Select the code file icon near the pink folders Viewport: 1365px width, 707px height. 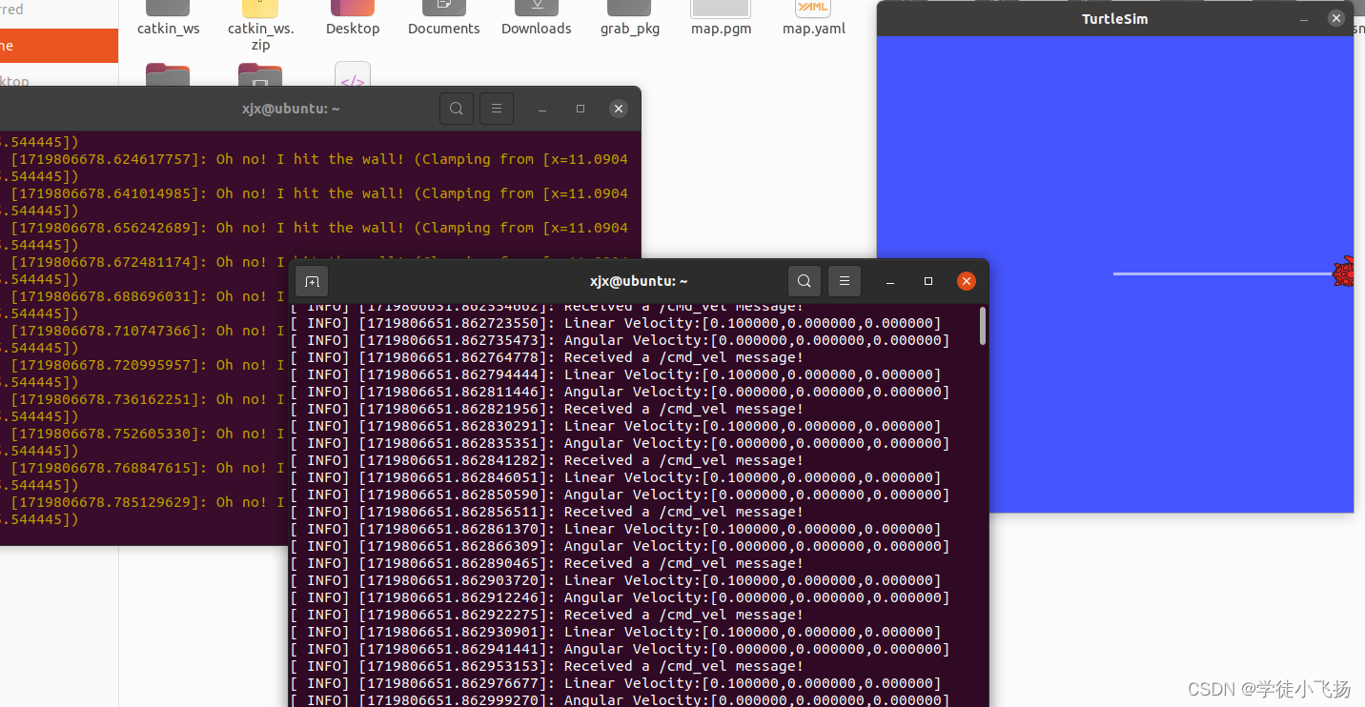(x=353, y=81)
